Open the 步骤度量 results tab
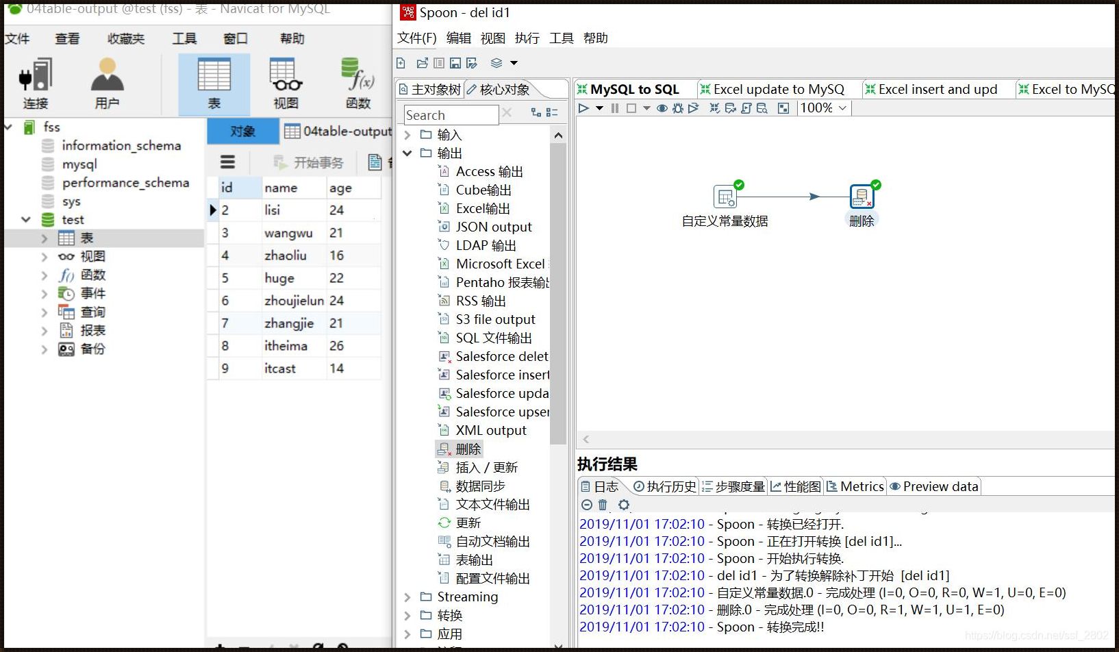The width and height of the screenshot is (1119, 652). [x=733, y=487]
